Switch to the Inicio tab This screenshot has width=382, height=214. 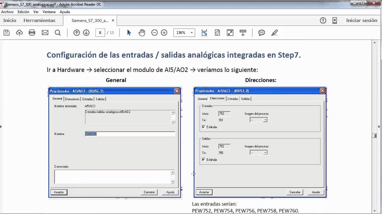(10, 21)
